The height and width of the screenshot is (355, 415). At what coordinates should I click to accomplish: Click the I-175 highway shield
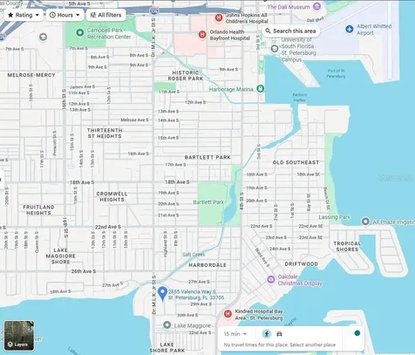[153, 10]
